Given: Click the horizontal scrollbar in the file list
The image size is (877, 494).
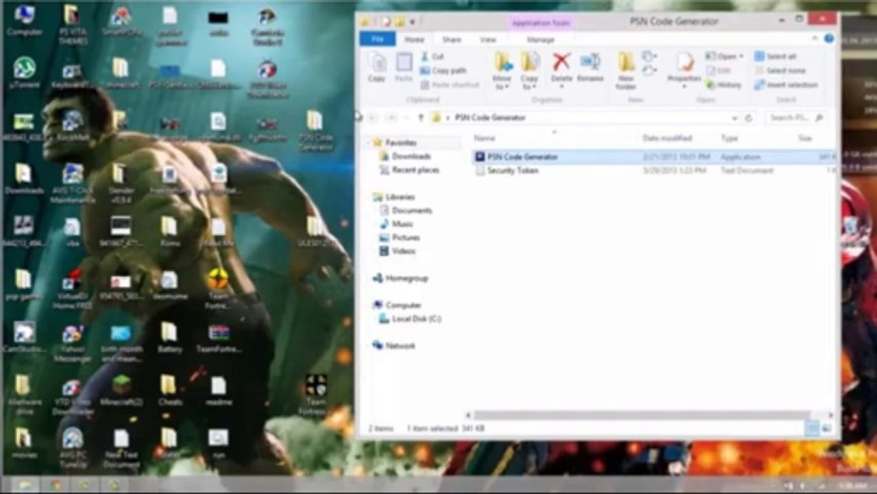Looking at the screenshot, I should [x=642, y=415].
